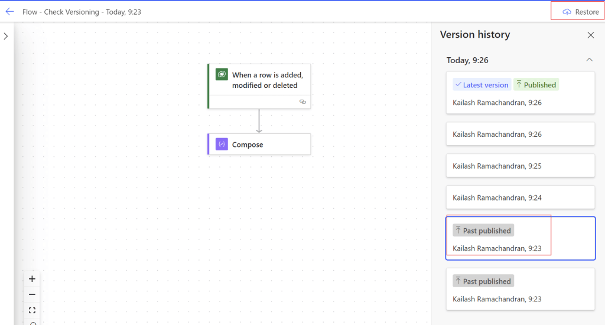Click the arrow connector between flow steps
Screen dimensions: 605x325
(259, 121)
